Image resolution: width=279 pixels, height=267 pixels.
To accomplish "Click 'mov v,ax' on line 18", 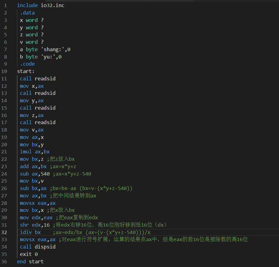I will click(32, 130).
